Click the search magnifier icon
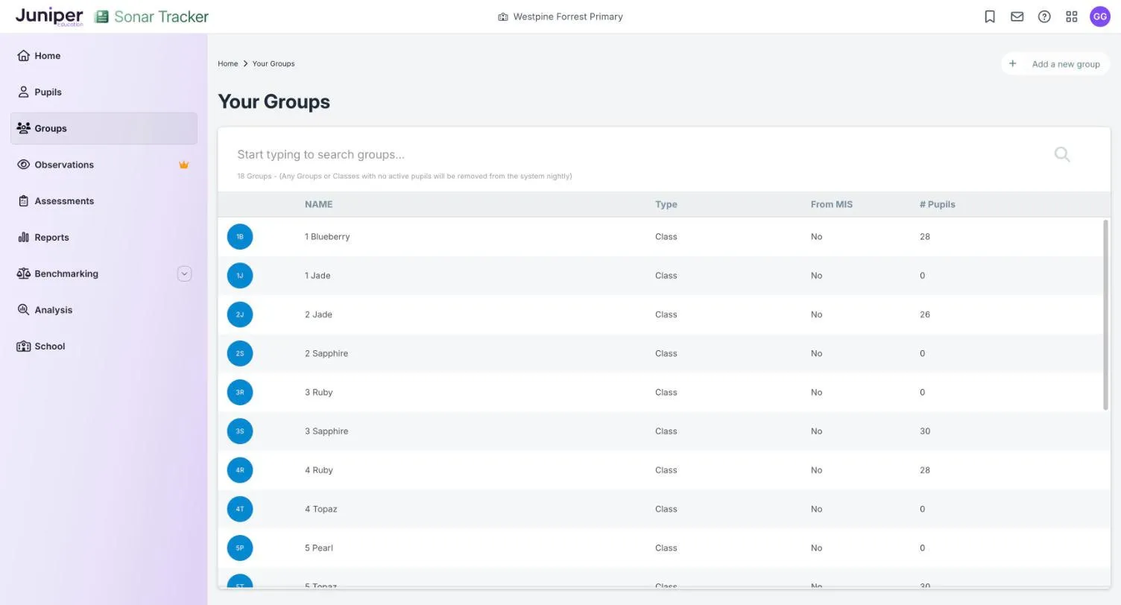 coord(1062,154)
